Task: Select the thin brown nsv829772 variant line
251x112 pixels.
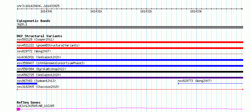Action: [130, 54]
